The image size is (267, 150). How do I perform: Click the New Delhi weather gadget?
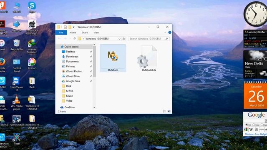click(x=255, y=64)
